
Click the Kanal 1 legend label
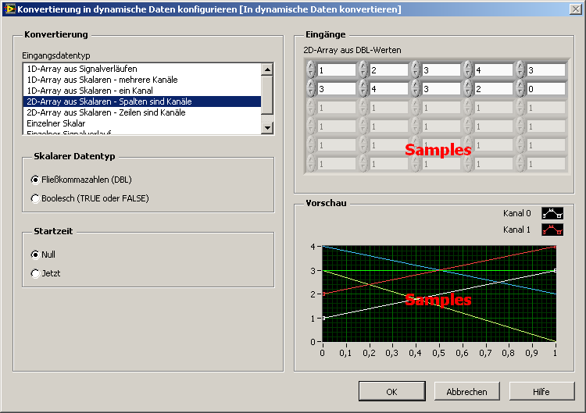[517, 230]
